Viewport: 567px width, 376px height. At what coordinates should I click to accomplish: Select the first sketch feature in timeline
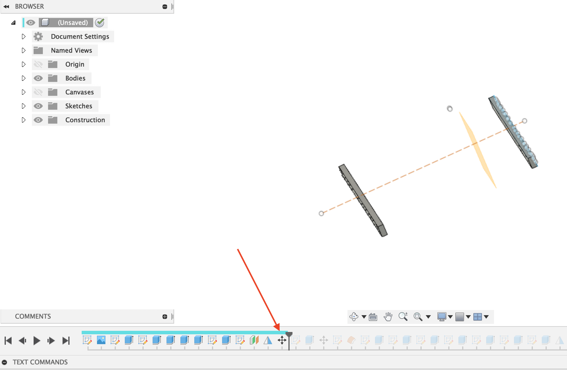coord(87,340)
